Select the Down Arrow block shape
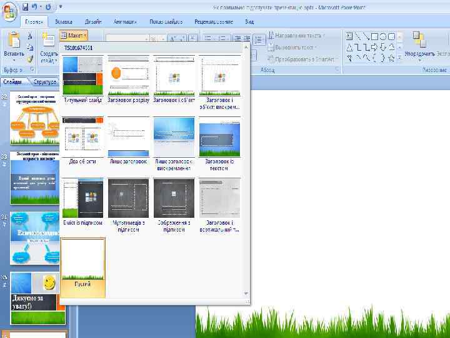This screenshot has height=338, width=450. 383,47
